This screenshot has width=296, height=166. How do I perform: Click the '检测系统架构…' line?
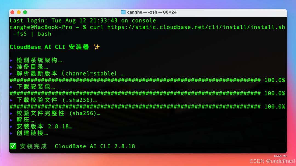pyautogui.click(x=39, y=60)
